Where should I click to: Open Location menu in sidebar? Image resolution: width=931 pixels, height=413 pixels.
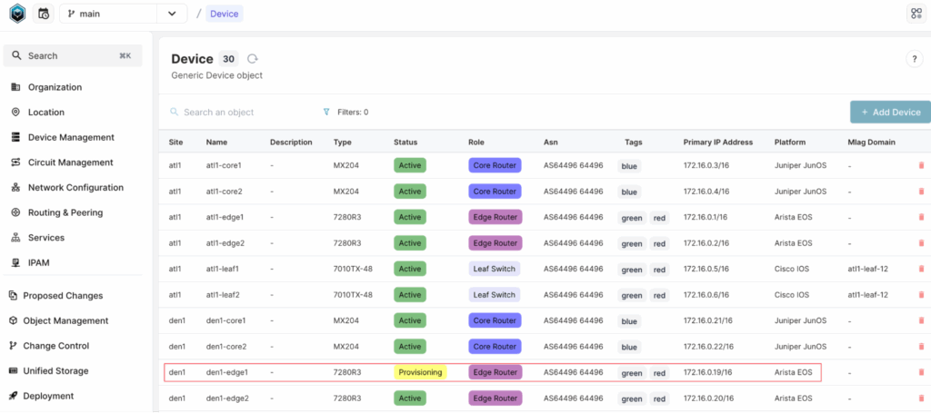(x=46, y=112)
